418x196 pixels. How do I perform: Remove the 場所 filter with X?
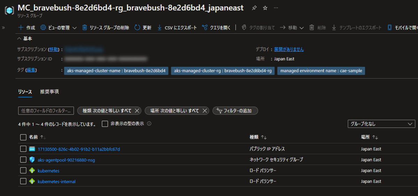point(204,111)
